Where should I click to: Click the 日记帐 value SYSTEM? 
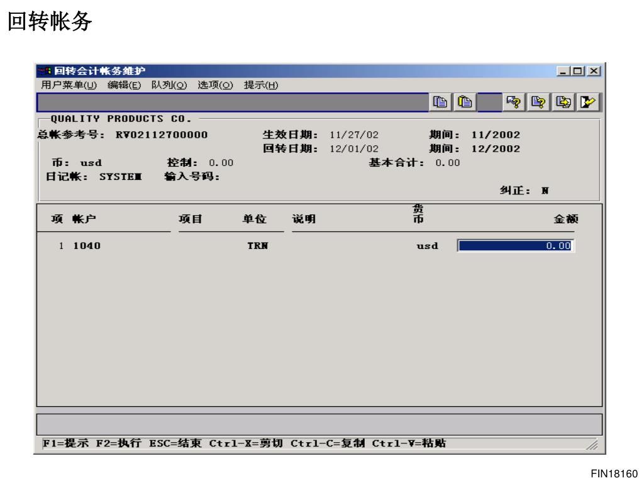pyautogui.click(x=120, y=177)
